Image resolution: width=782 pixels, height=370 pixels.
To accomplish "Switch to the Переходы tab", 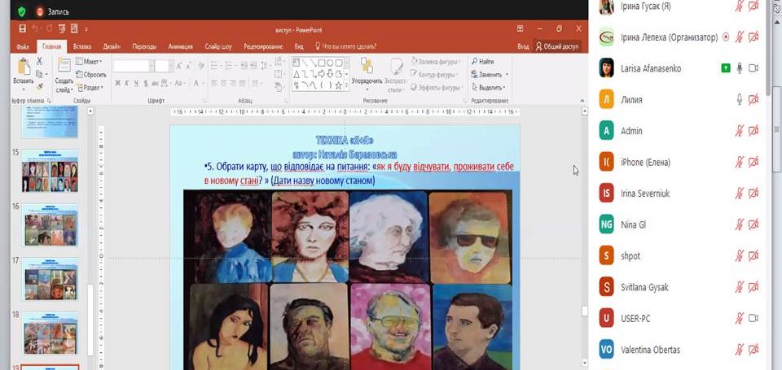I will (x=144, y=47).
